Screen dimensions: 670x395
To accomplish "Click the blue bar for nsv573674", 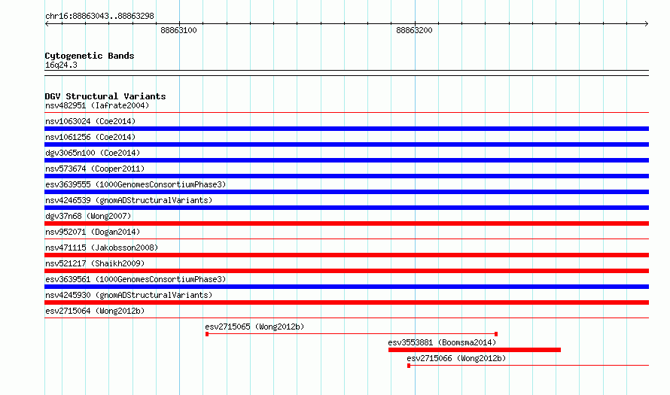I will click(346, 176).
